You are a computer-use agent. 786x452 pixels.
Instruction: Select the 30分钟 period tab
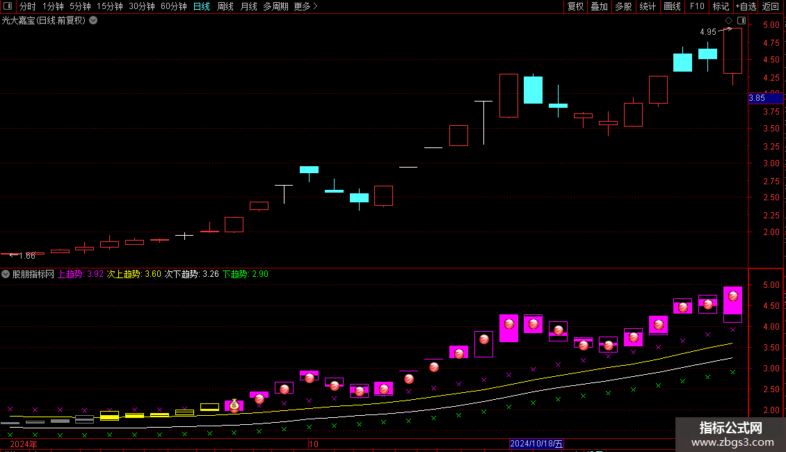point(142,6)
